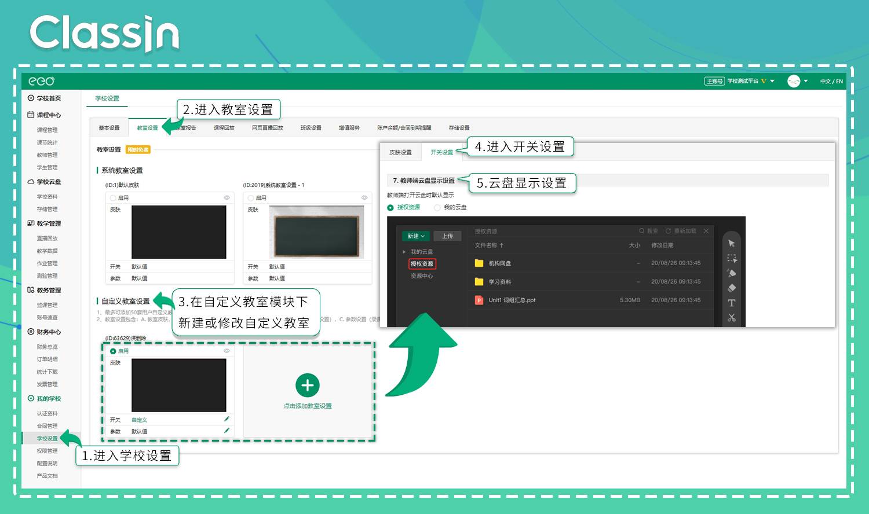The image size is (869, 514).
Task: Open the 账户余额/合同到期提醒 tab
Action: coord(404,128)
